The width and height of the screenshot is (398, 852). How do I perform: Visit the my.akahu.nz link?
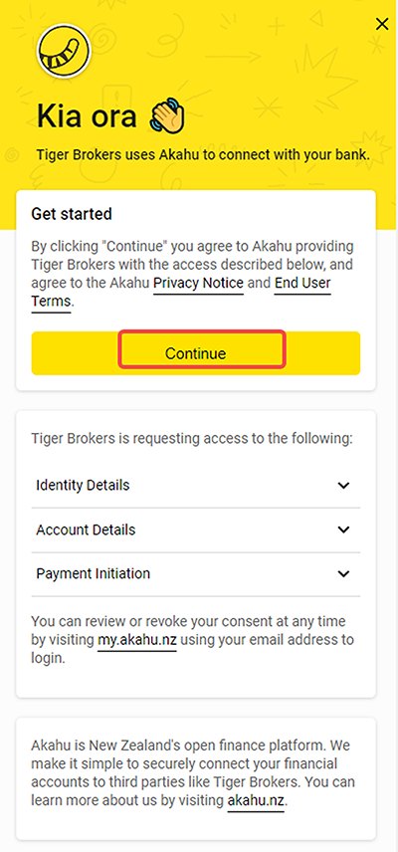[x=137, y=640]
